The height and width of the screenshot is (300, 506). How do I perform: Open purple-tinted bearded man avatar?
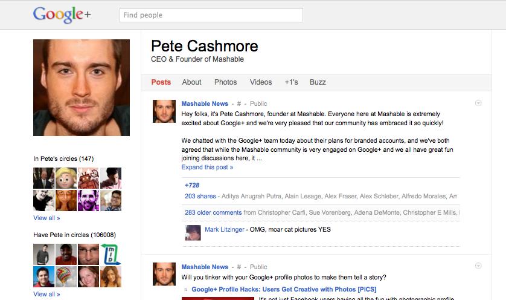pyautogui.click(x=88, y=200)
